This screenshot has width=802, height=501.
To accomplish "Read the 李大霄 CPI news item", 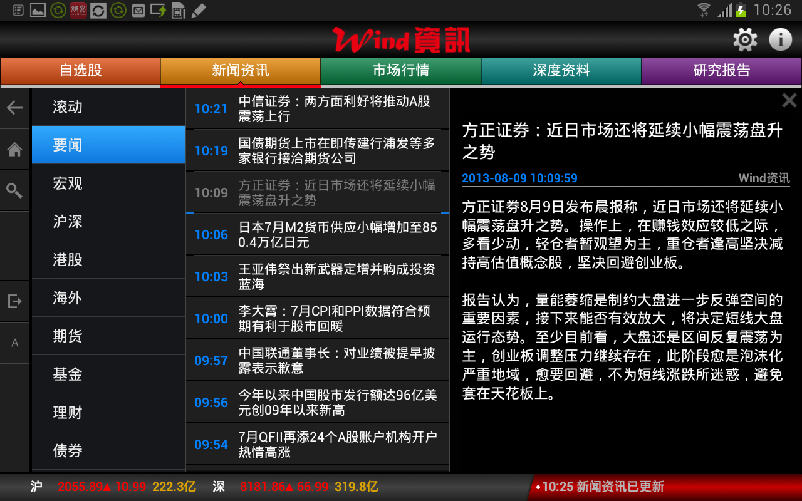I will (x=316, y=318).
